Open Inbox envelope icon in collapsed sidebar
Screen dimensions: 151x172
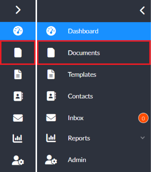point(18,118)
